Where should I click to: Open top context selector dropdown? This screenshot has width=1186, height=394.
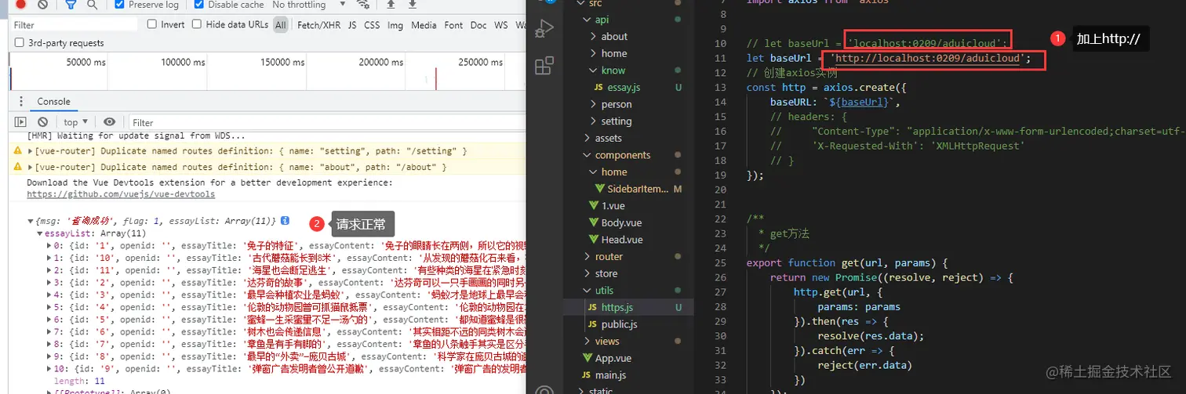pyautogui.click(x=75, y=122)
